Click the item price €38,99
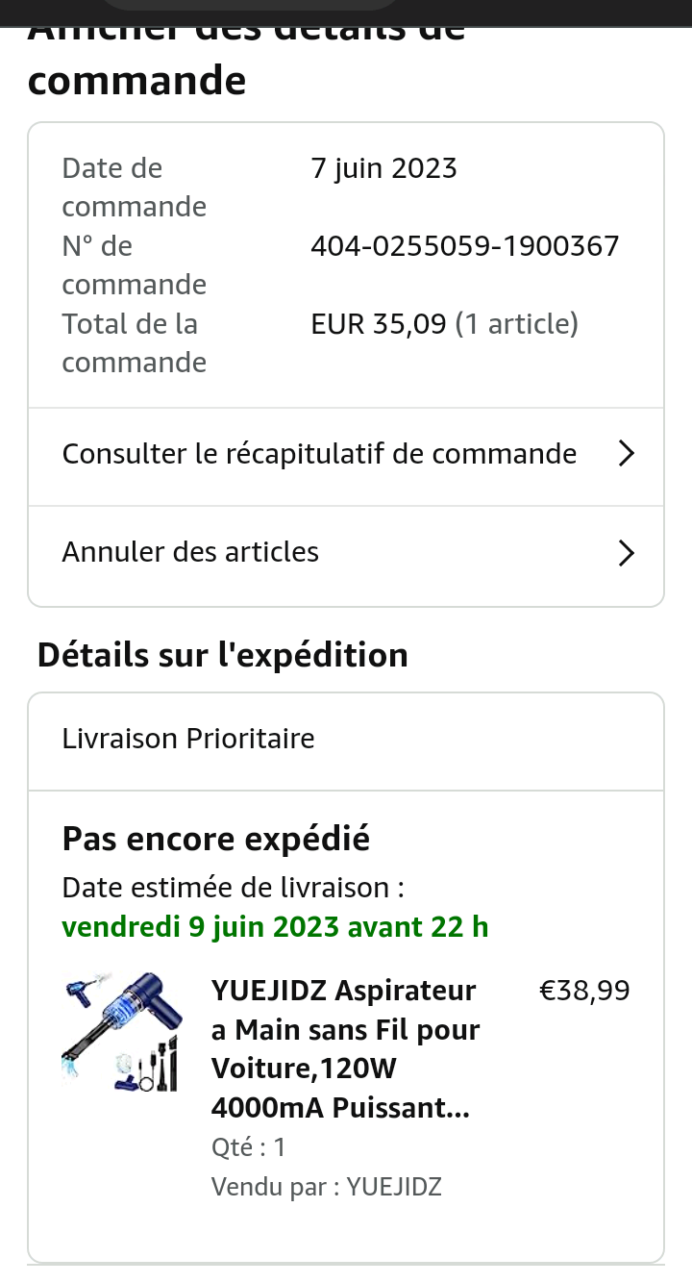 tap(584, 991)
